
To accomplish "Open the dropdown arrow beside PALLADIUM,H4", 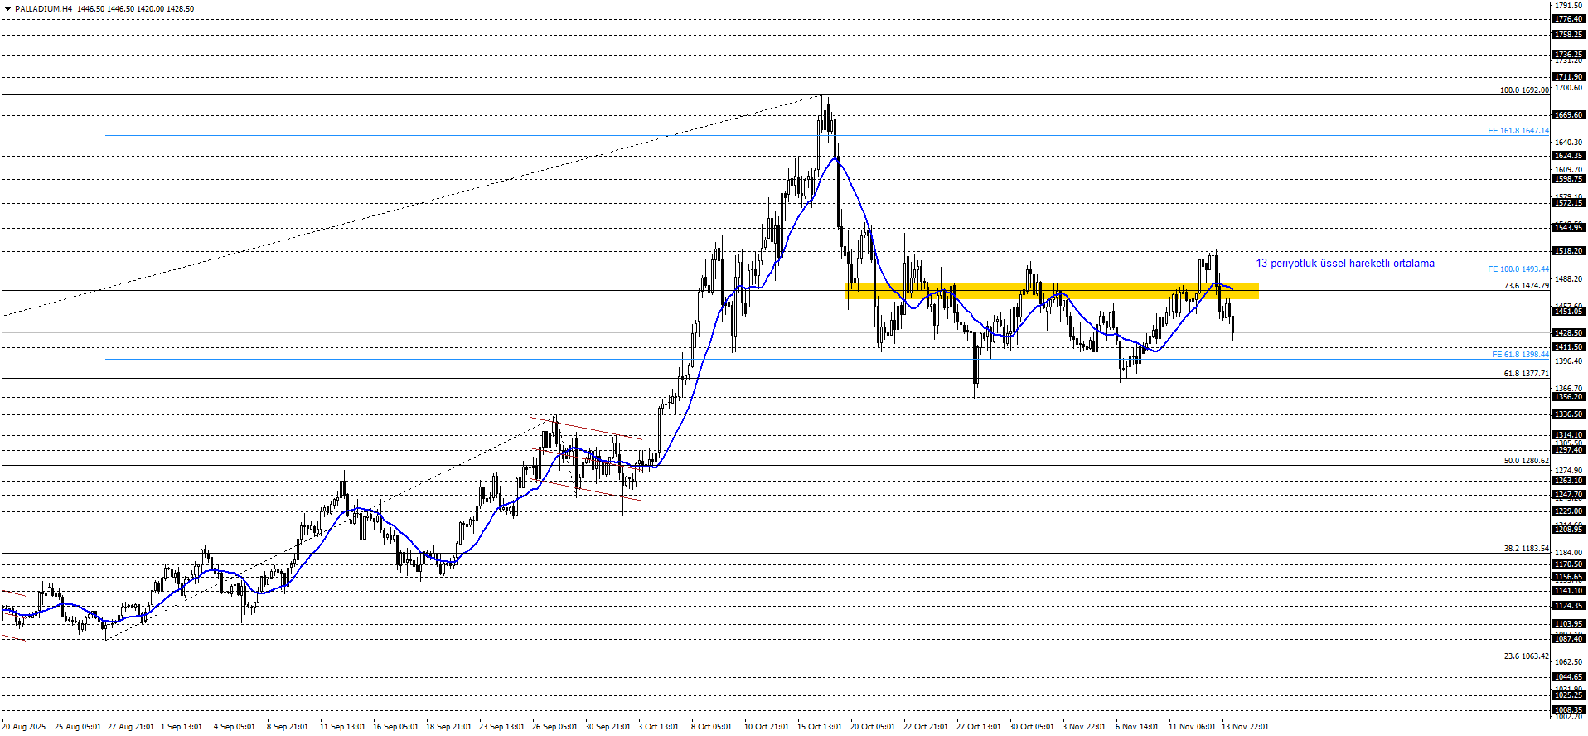I will 7,9.
